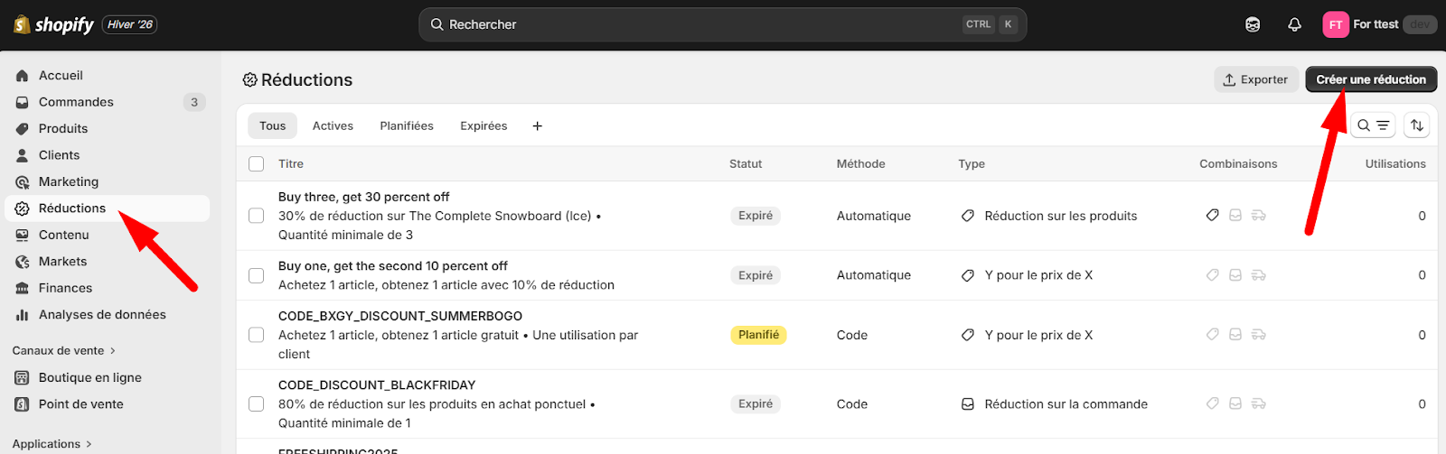This screenshot has height=454, width=1446.
Task: Click the FT account avatar
Action: tap(1336, 24)
